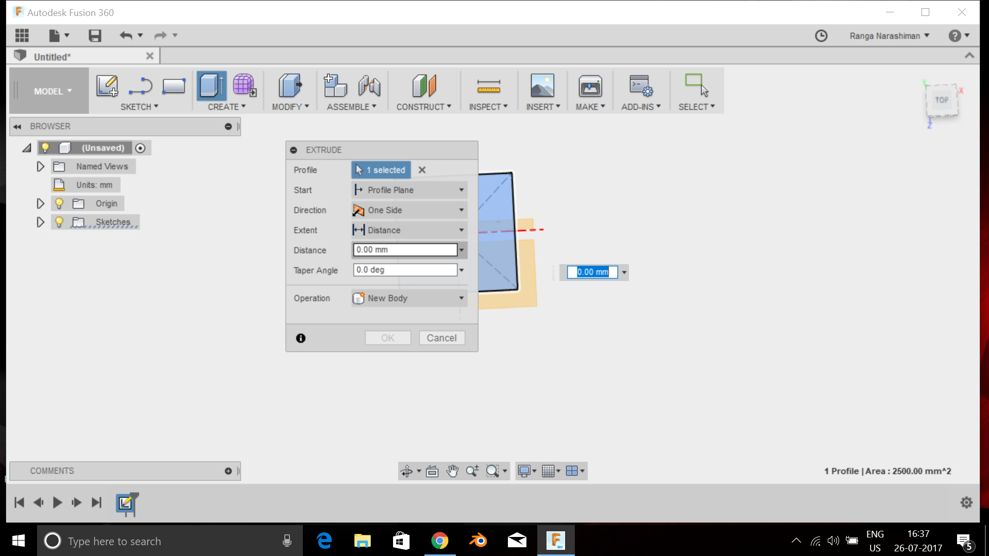The image size is (989, 556).
Task: Click the Taper Angle input field
Action: (x=405, y=270)
